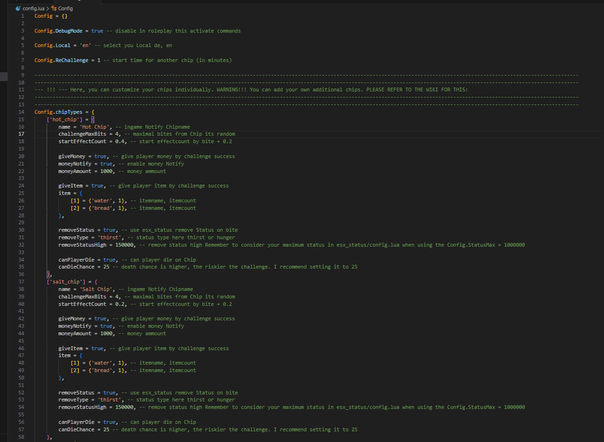The width and height of the screenshot is (604, 442).
Task: Click the 150000 value on line 32
Action: tap(125, 245)
